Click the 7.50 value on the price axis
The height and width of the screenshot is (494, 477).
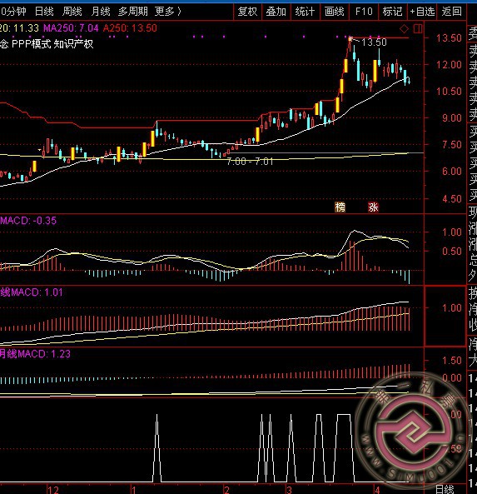click(x=452, y=145)
